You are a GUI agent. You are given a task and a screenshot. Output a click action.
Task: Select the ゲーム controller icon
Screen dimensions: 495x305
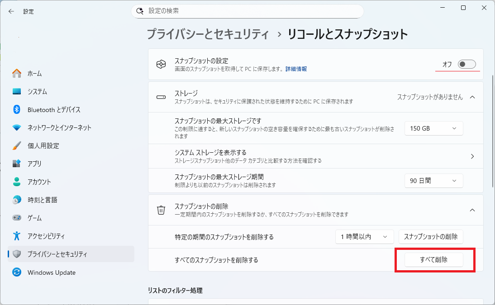click(x=17, y=218)
